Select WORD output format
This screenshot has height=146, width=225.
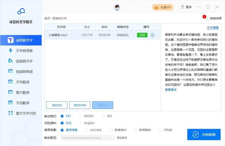click(81, 116)
